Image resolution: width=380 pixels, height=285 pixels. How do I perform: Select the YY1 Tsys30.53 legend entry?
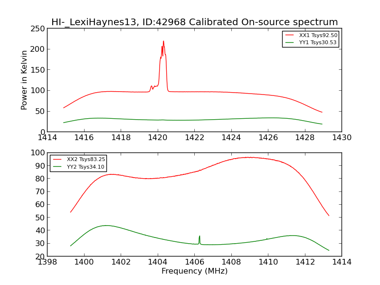click(x=318, y=43)
